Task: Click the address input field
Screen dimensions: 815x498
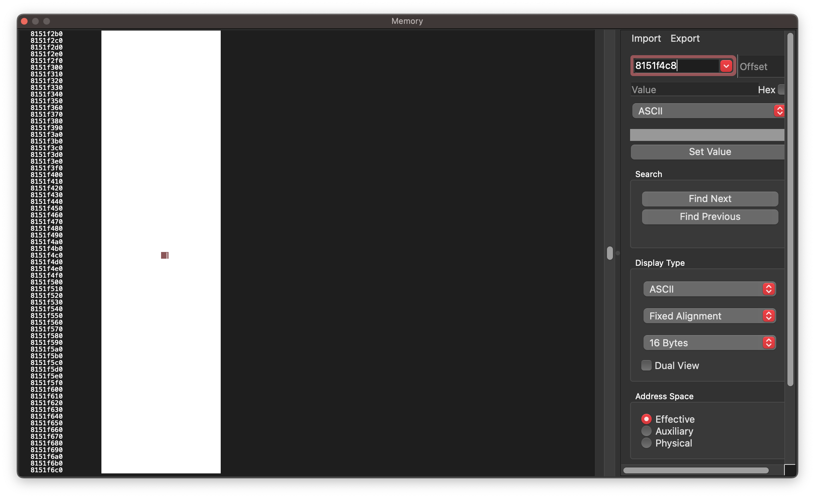Action: (676, 66)
